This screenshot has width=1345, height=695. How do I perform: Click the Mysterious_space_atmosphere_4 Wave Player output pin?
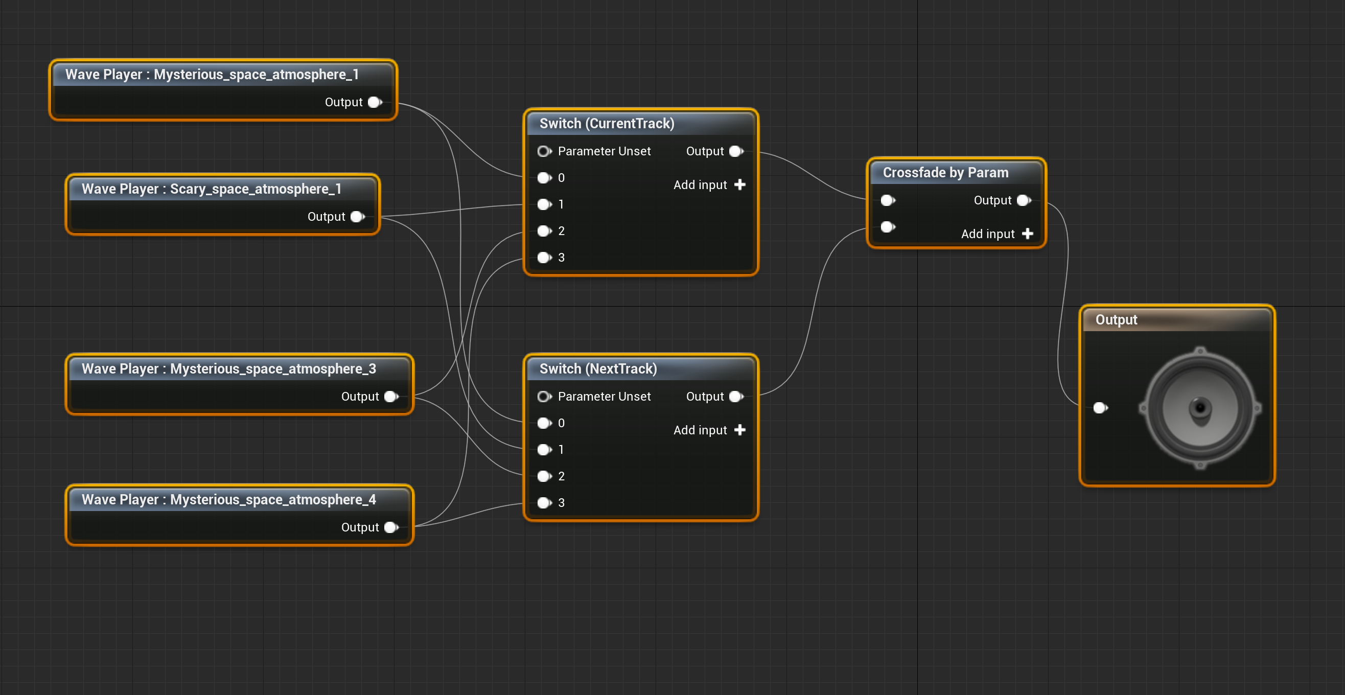click(391, 527)
